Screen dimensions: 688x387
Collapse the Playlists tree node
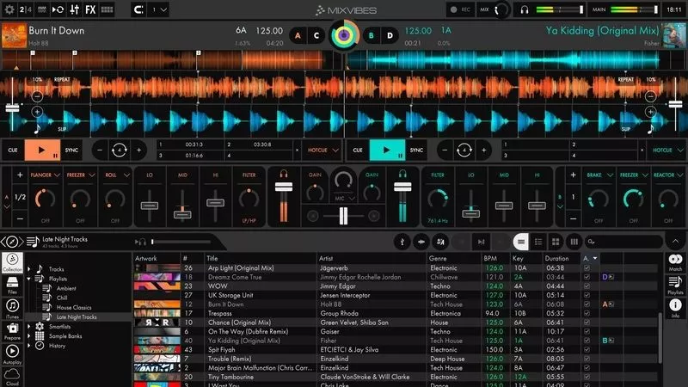point(29,279)
